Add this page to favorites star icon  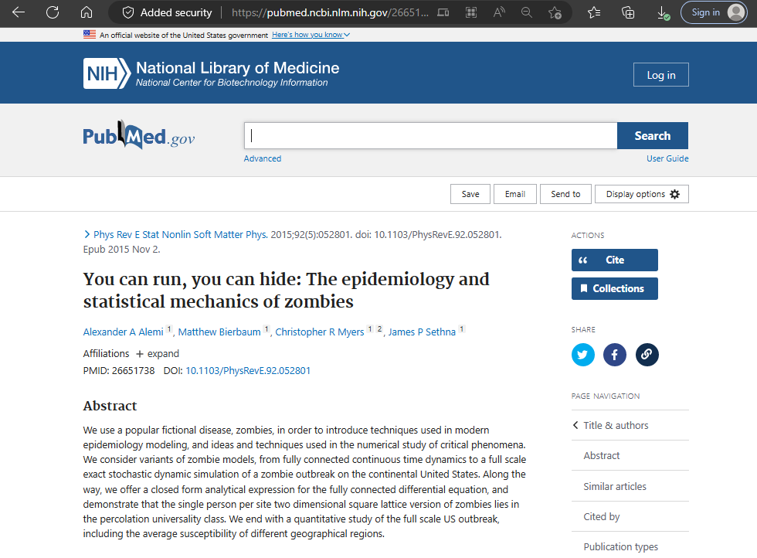click(555, 12)
